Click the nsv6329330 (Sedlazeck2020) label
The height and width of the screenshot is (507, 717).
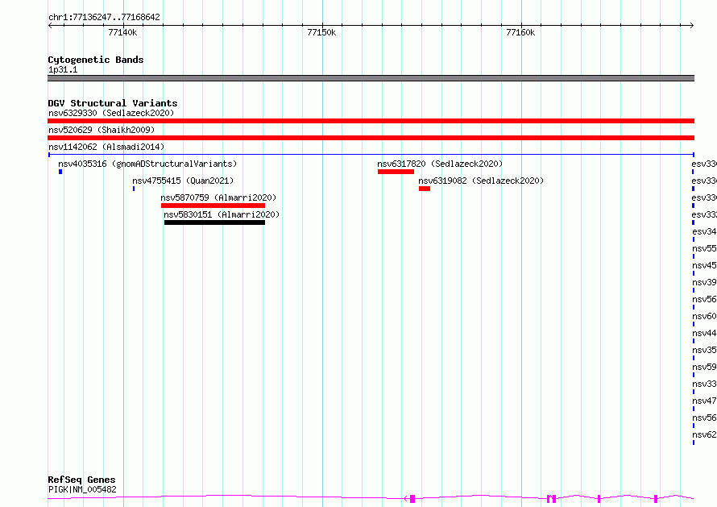coord(111,113)
